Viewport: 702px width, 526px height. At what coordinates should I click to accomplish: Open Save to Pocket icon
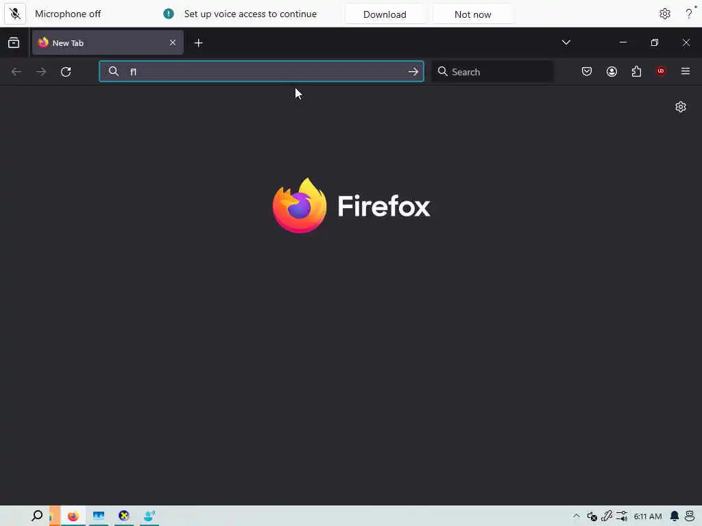tap(587, 71)
